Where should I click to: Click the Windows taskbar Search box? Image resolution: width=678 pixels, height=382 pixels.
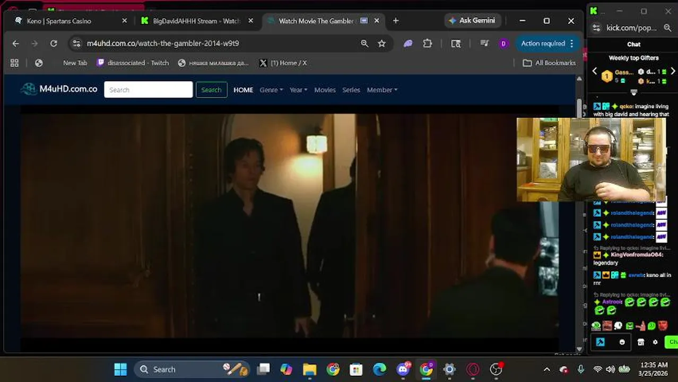pyautogui.click(x=191, y=369)
